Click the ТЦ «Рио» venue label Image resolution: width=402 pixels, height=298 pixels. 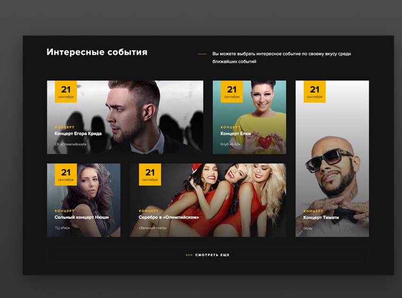(x=62, y=228)
